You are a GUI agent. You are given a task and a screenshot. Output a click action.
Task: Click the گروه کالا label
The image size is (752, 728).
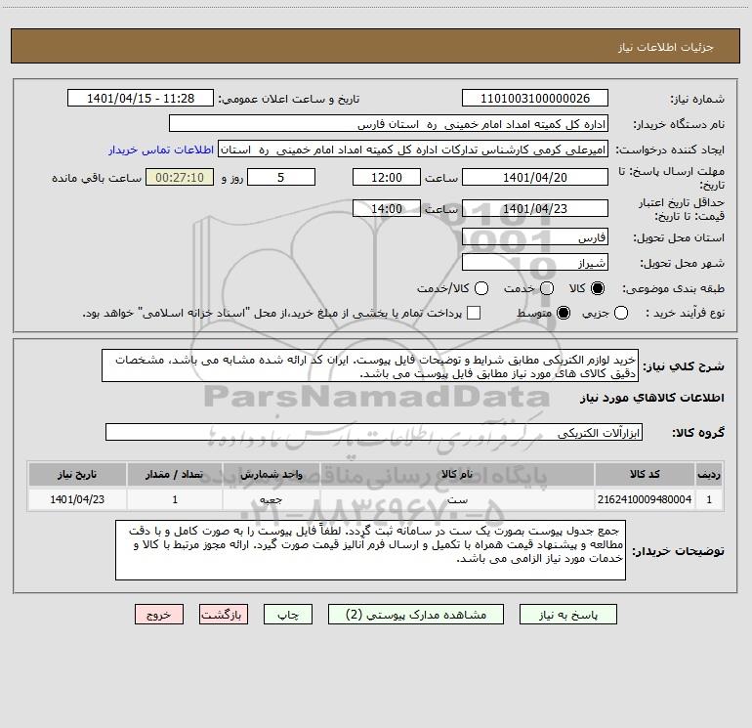[698, 432]
